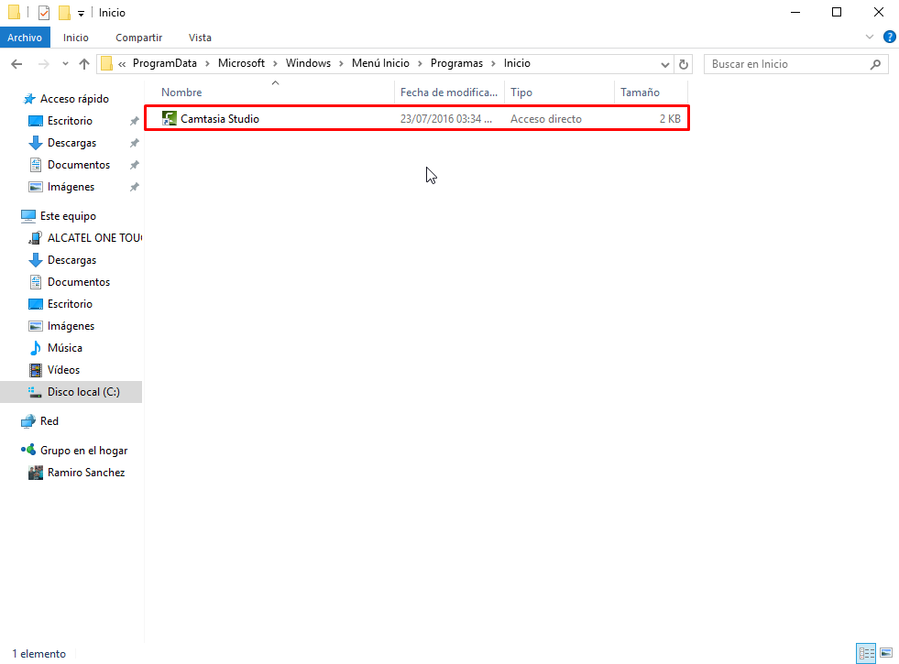Switch to the Vista ribbon tab
899x664 pixels.
point(199,38)
